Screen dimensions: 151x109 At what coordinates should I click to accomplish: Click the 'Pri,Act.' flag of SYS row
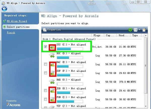click(97, 47)
